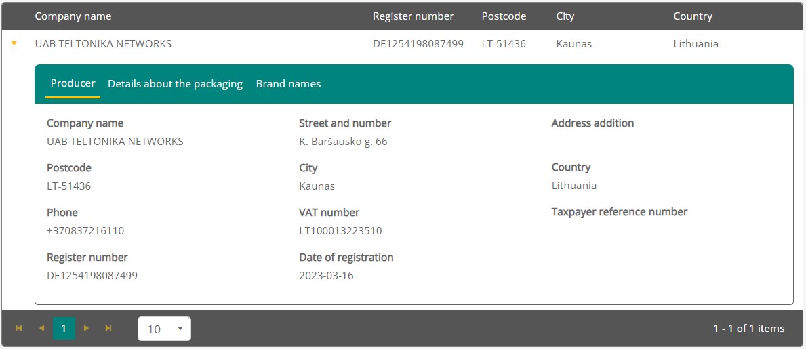Sort by City column header
806x349 pixels.
pyautogui.click(x=565, y=16)
